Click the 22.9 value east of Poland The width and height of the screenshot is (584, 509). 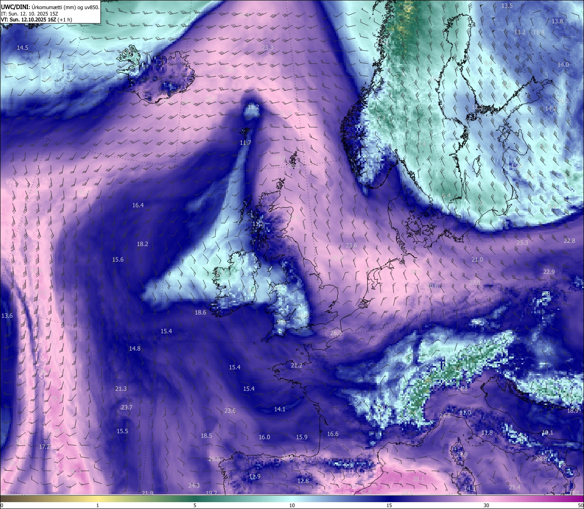549,272
